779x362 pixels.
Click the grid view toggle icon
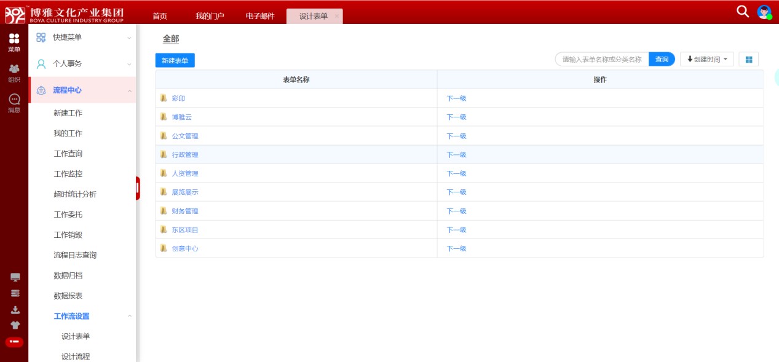pos(749,59)
